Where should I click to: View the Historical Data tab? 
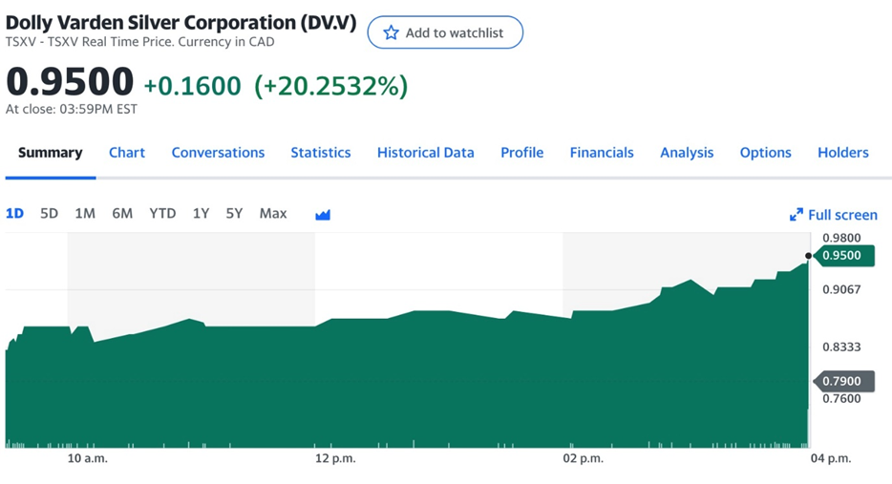click(x=425, y=153)
